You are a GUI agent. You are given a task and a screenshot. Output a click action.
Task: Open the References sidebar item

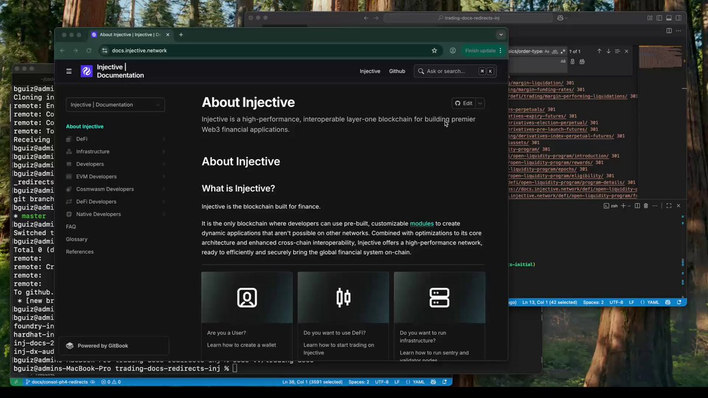(80, 252)
